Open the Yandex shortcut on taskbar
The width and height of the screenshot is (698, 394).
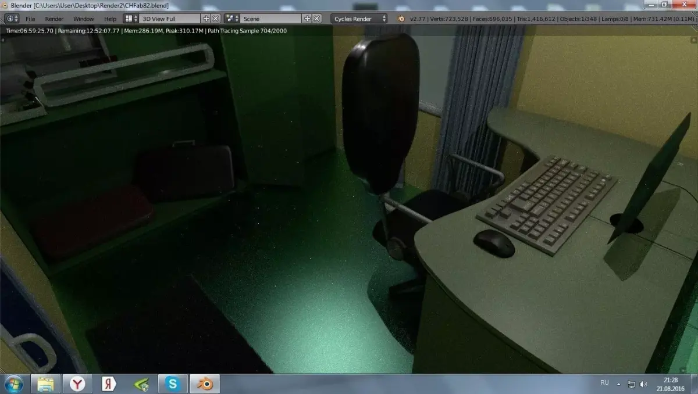click(x=109, y=384)
